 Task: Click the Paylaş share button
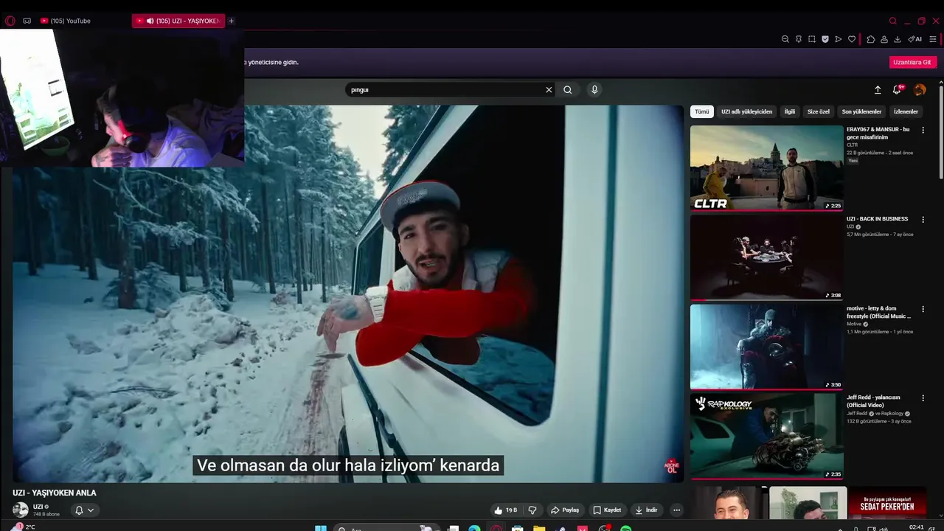(x=565, y=510)
